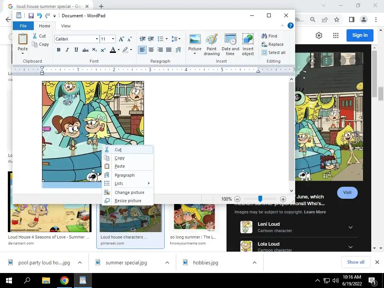Undo the last action in WordPad
This screenshot has width=384, height=288.
point(39,16)
